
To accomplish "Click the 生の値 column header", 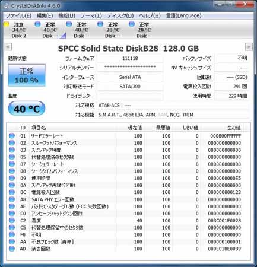I will pyautogui.click(x=234, y=128).
